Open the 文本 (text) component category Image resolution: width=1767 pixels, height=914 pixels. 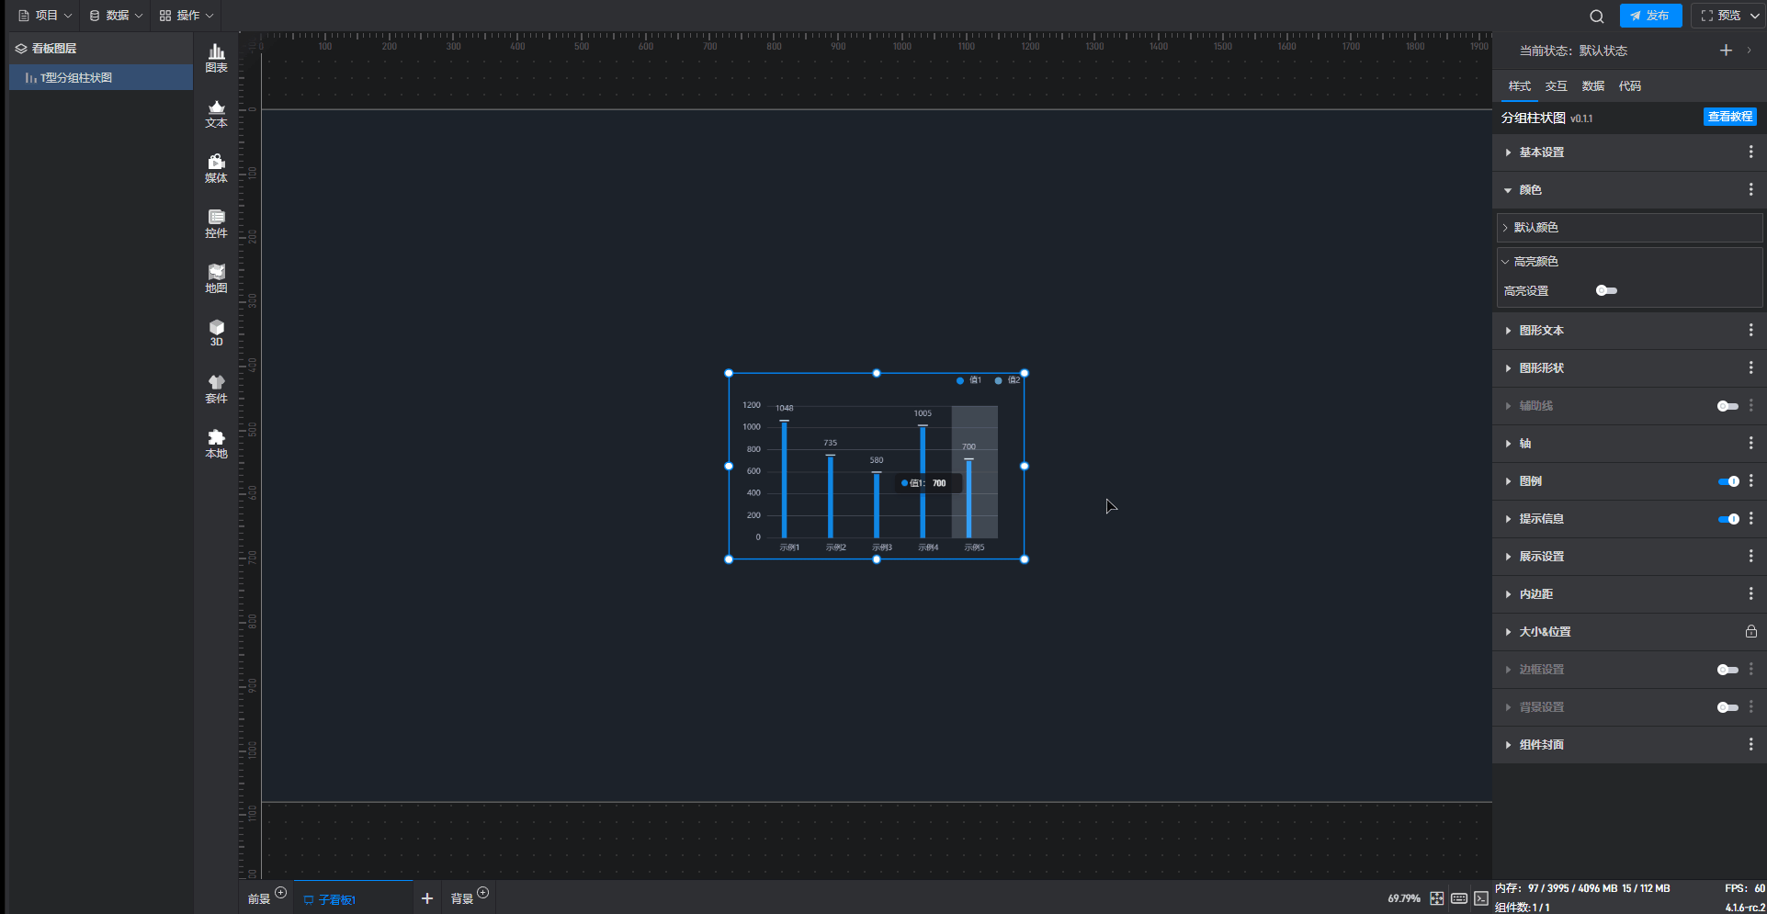[x=216, y=114]
